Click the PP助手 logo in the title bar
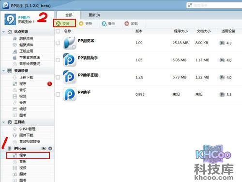The width and height of the screenshot is (242, 182). (x=6, y=5)
